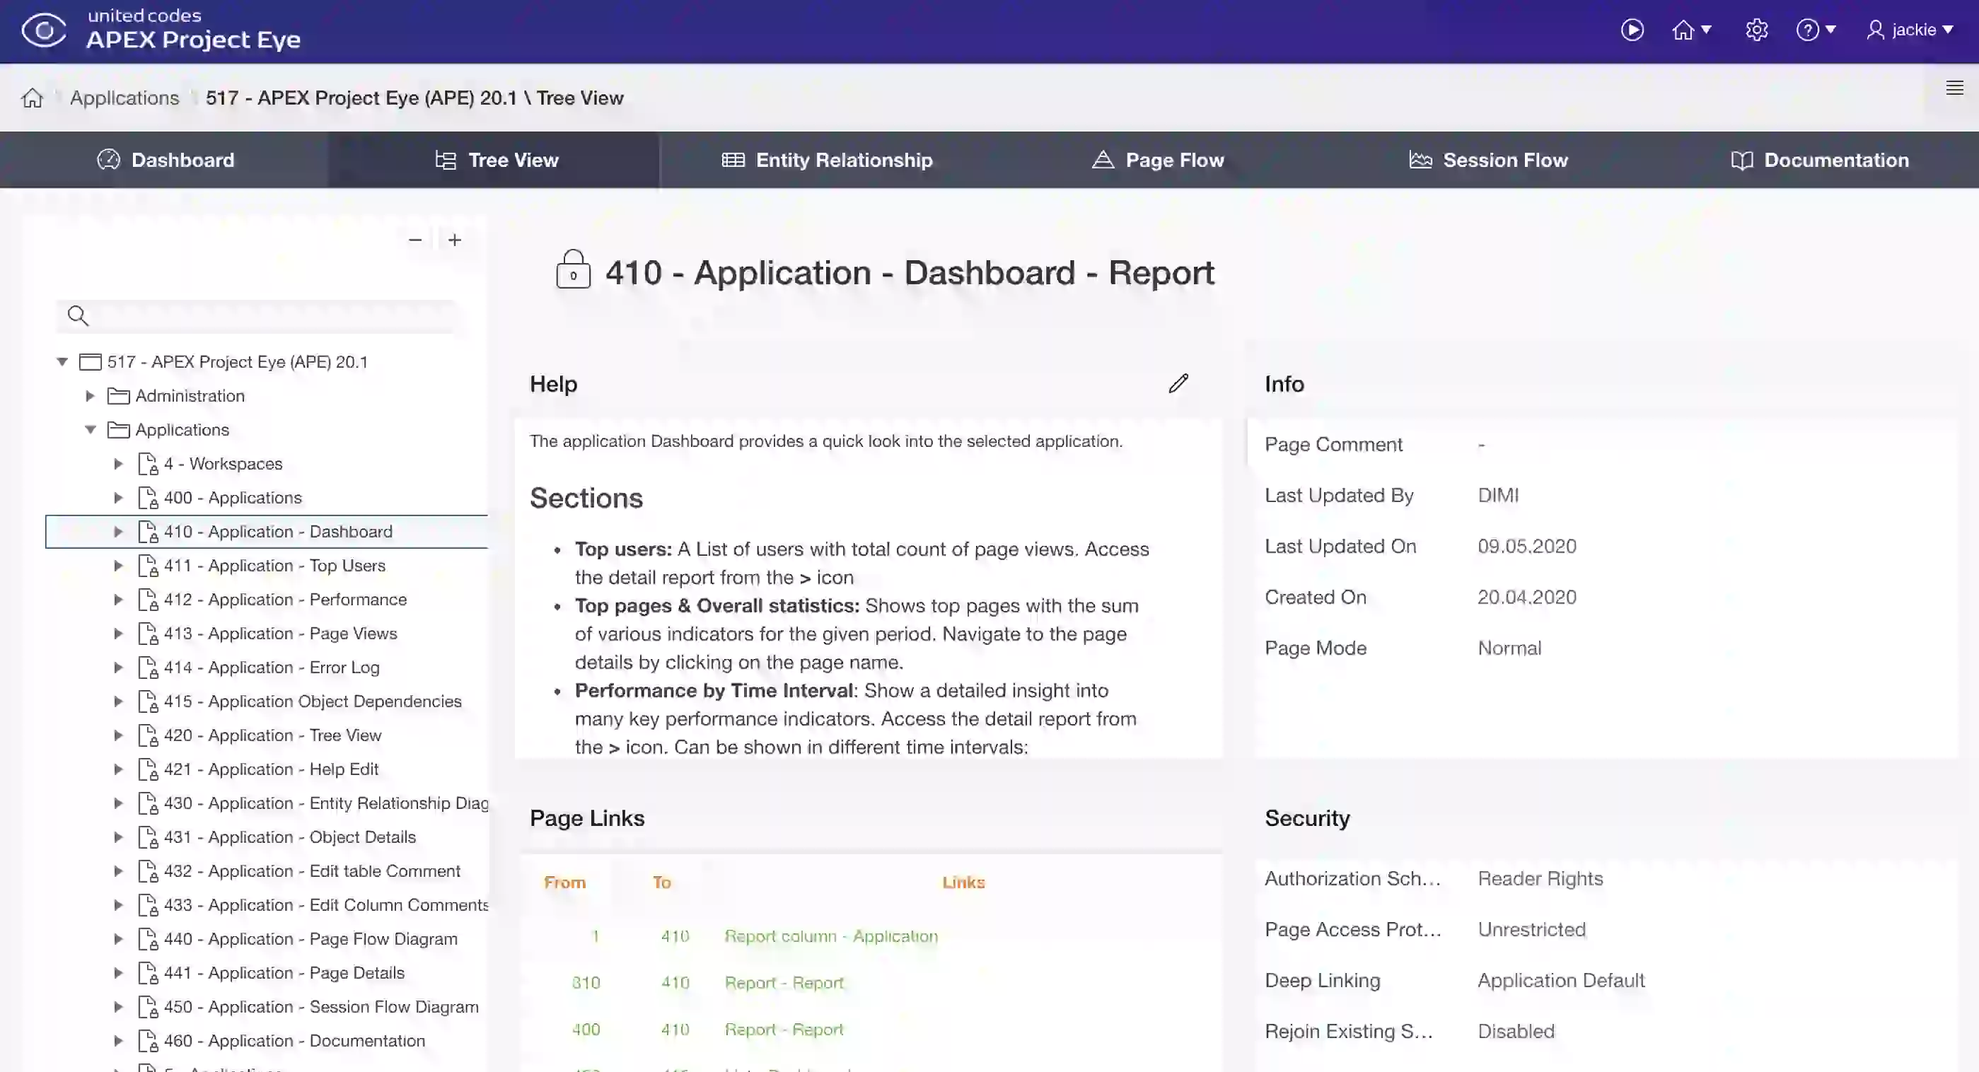The height and width of the screenshot is (1072, 1979).
Task: Expand the 420 - Application - Tree View node
Action: tap(118, 735)
